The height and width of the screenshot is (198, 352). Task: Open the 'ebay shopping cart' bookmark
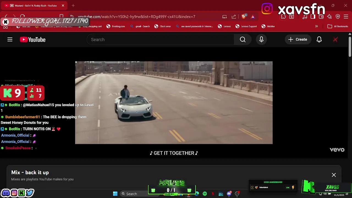[x=90, y=26]
